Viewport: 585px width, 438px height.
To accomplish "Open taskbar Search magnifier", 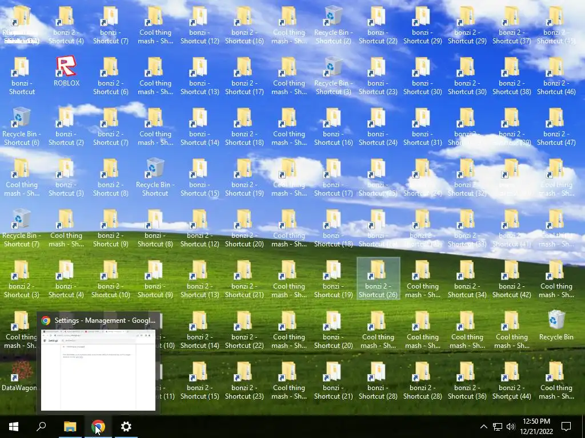I will pyautogui.click(x=41, y=427).
